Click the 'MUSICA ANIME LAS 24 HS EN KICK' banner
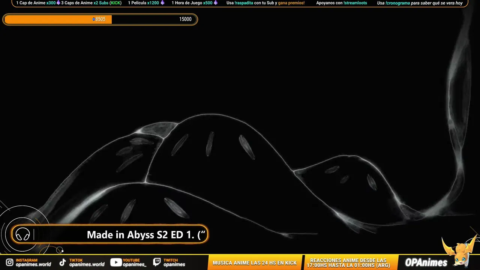This screenshot has height=270, width=480. 255,263
